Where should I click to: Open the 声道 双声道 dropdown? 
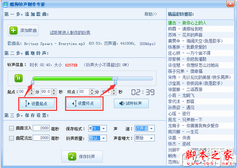(x=145, y=128)
